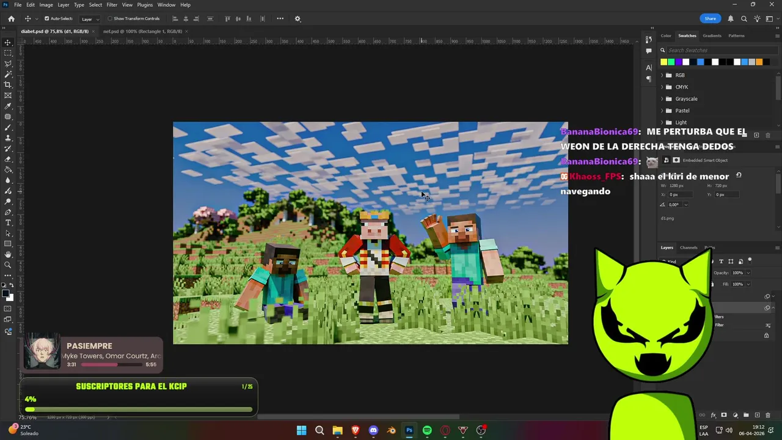Select the Clone Stamp tool

pos(8,138)
